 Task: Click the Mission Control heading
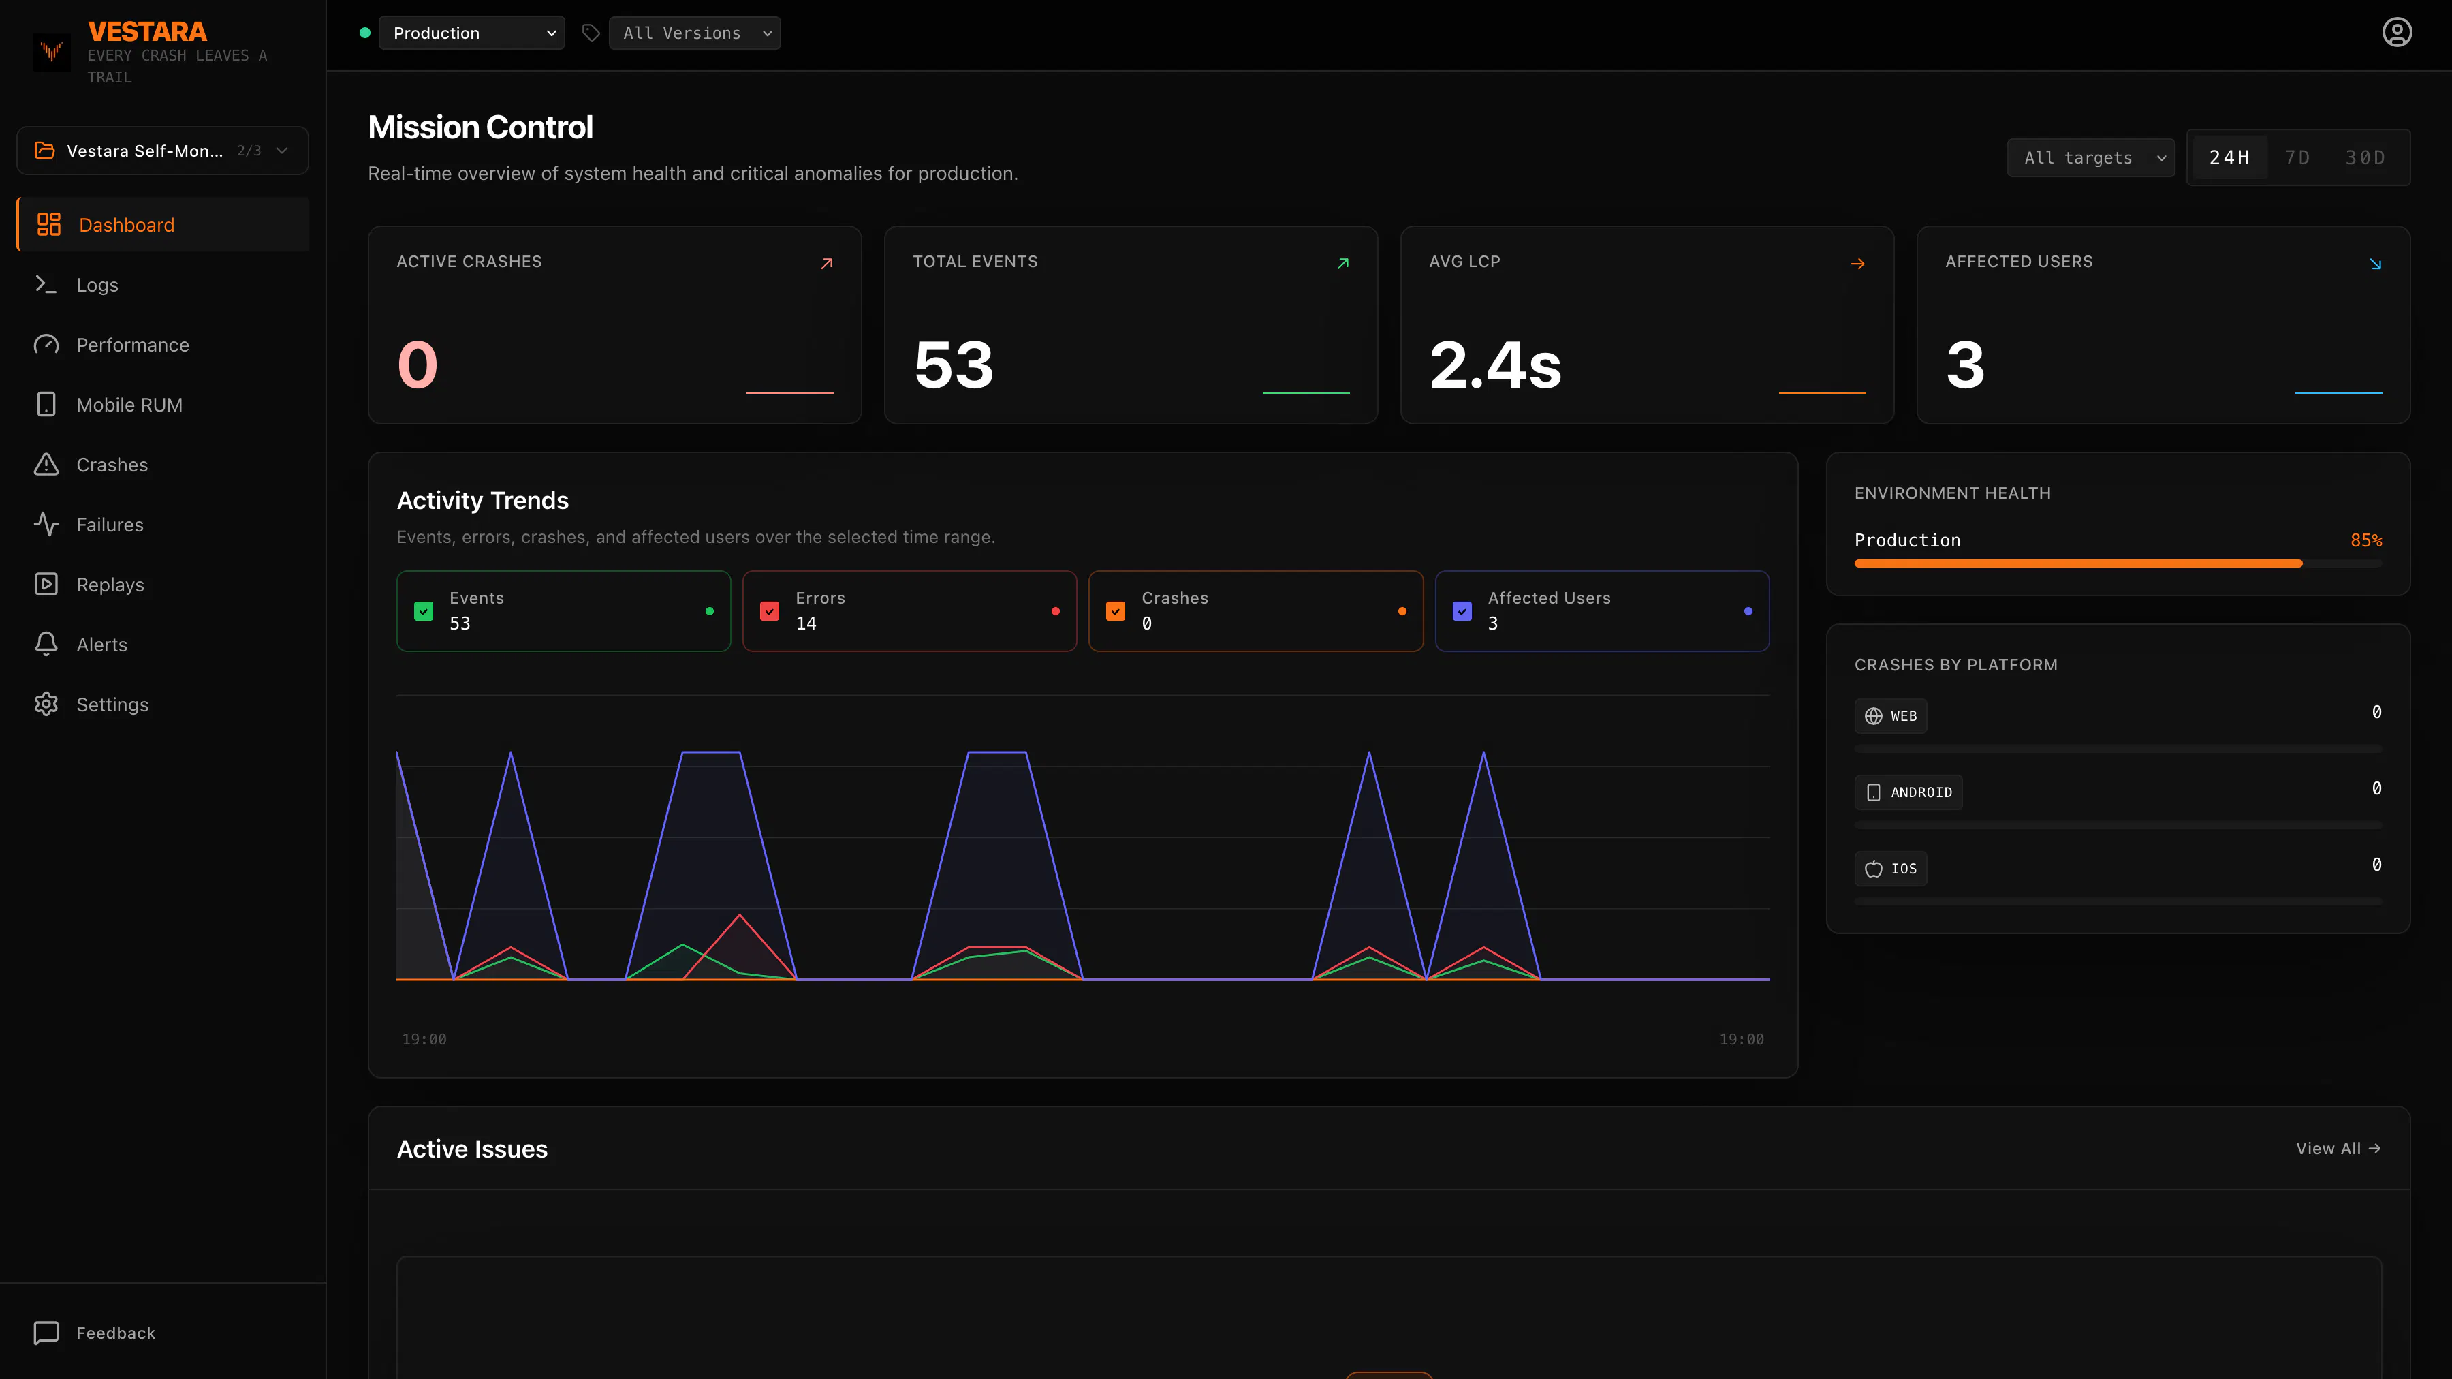481,127
